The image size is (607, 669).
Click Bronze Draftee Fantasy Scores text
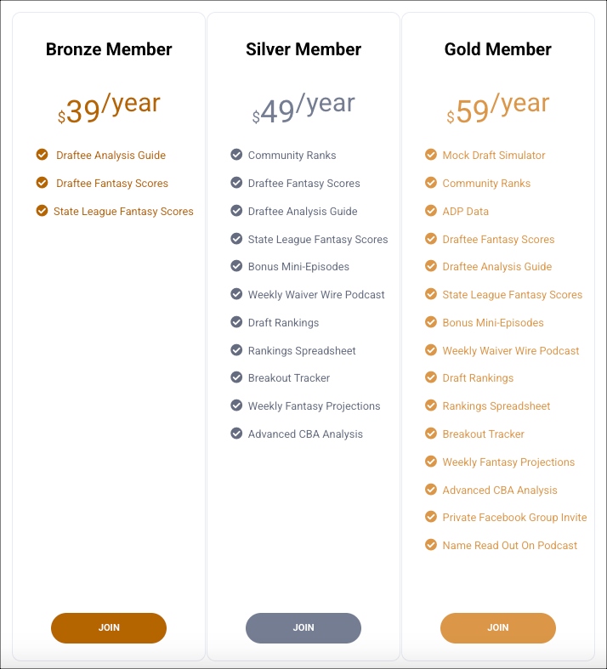112,184
